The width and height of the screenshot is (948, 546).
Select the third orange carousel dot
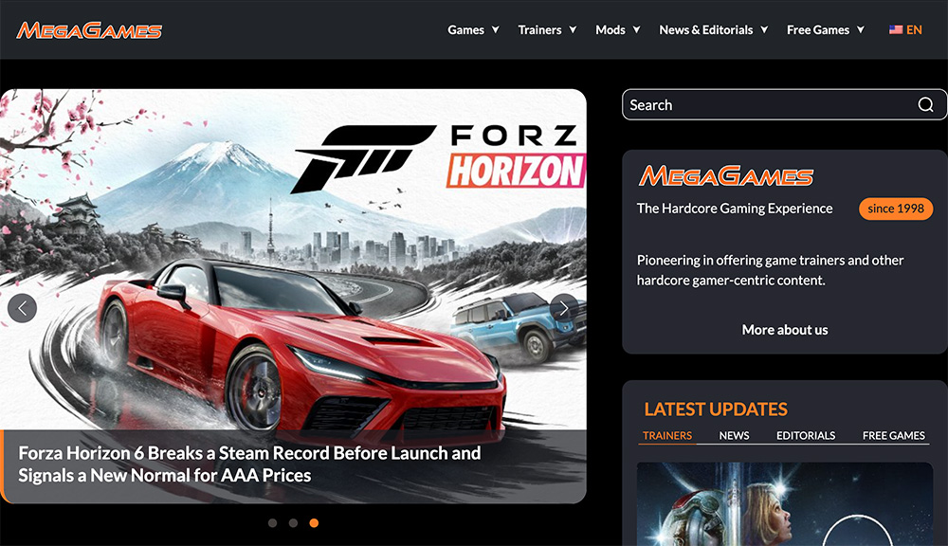[x=314, y=523]
